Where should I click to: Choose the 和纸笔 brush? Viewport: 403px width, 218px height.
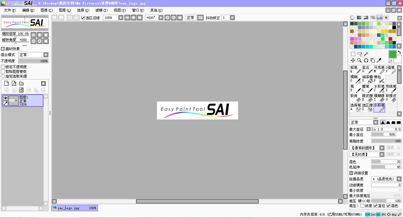point(391,88)
